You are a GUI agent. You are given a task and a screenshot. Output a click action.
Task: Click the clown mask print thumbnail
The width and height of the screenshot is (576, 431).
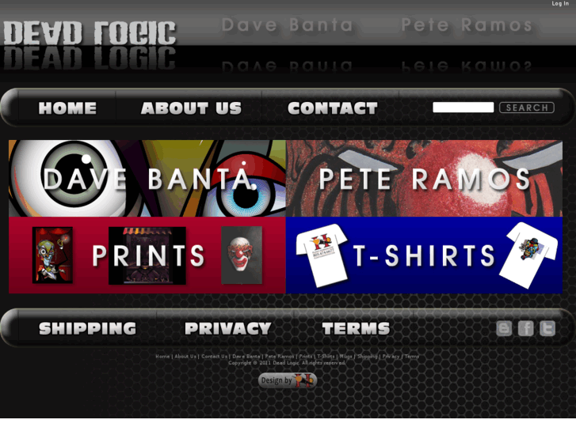tap(242, 255)
